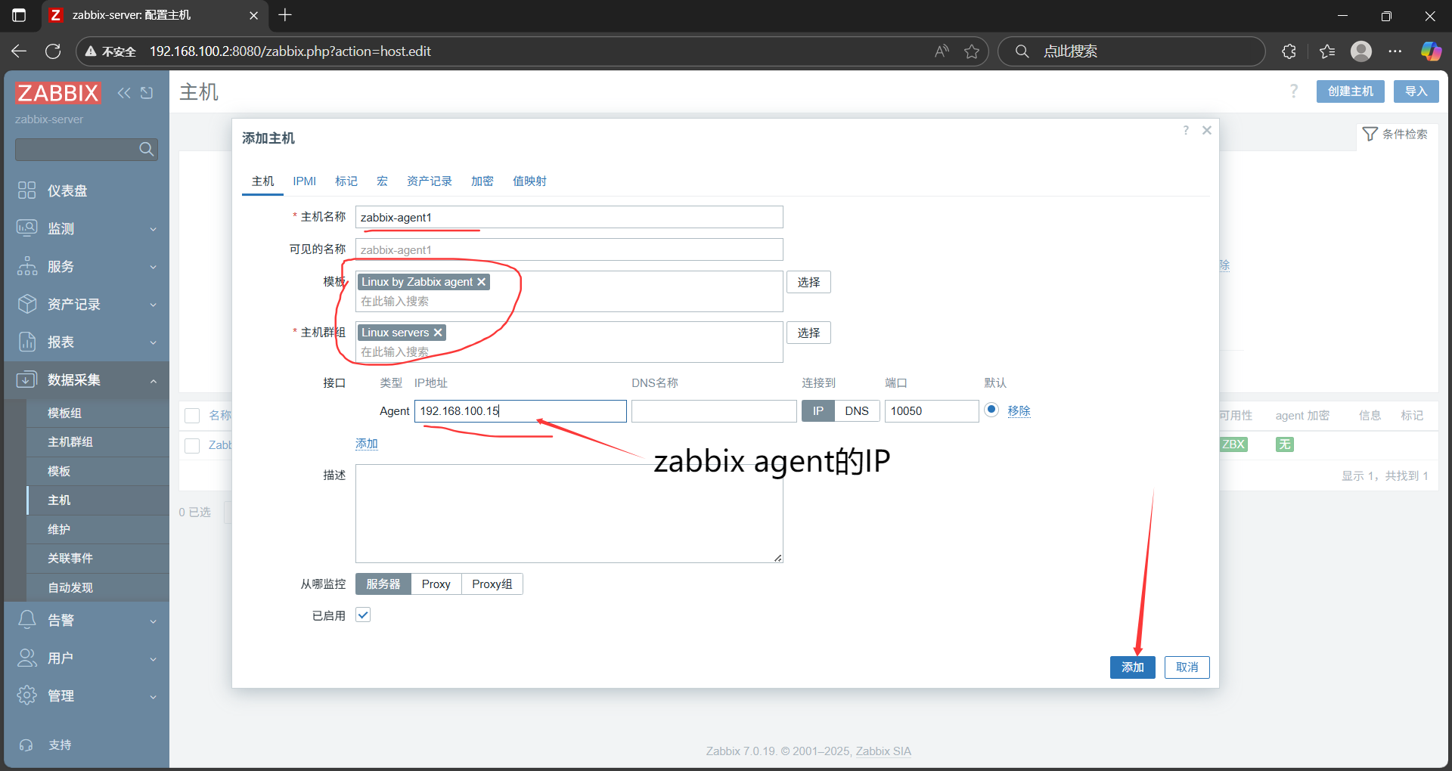Expand the 服务 menu chevron

click(x=154, y=267)
